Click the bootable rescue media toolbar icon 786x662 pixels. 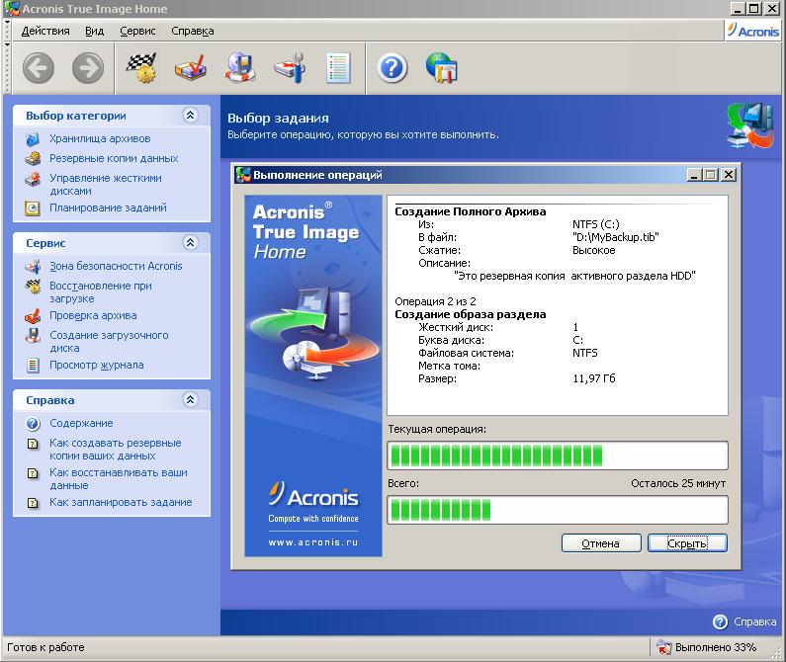pos(240,67)
